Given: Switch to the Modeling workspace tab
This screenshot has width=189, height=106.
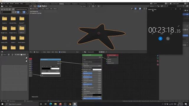Looking at the screenshot, I should 33,4.
